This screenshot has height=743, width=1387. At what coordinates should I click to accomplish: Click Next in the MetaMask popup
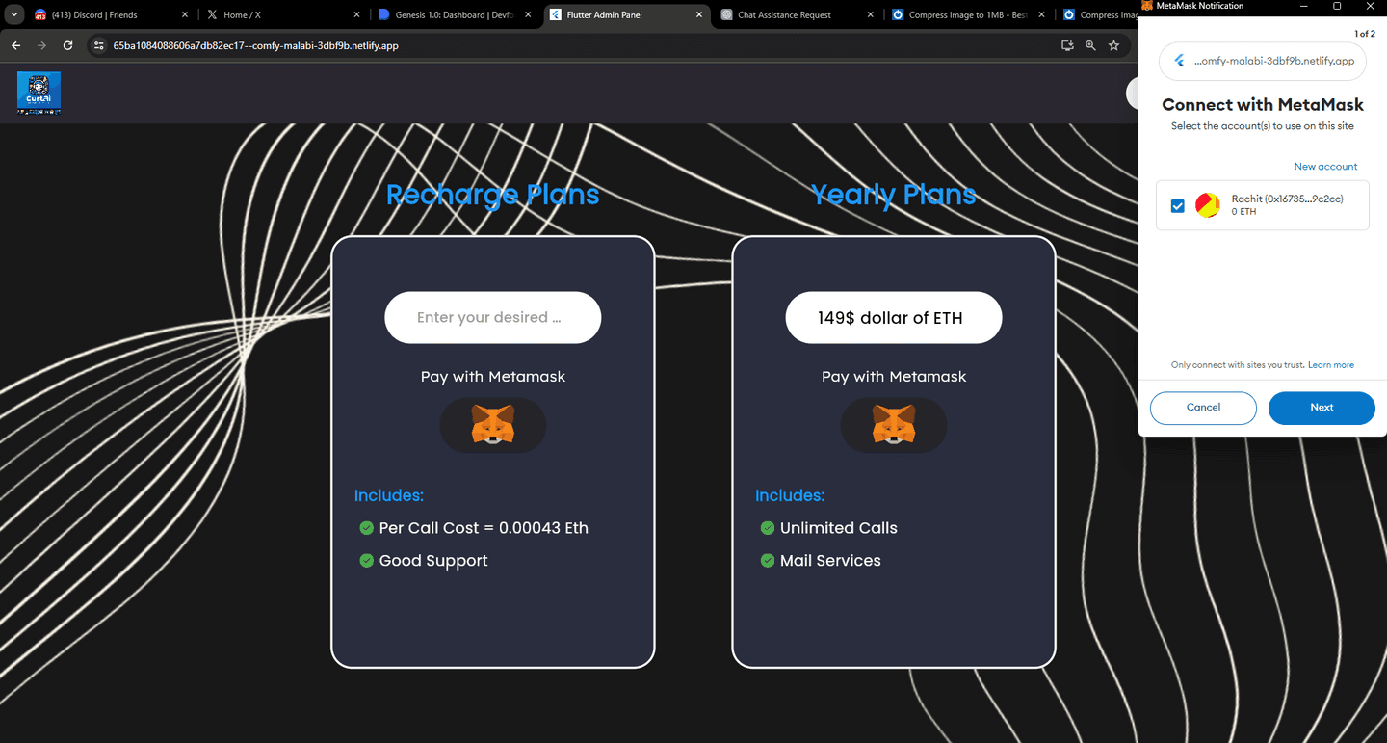click(1322, 408)
